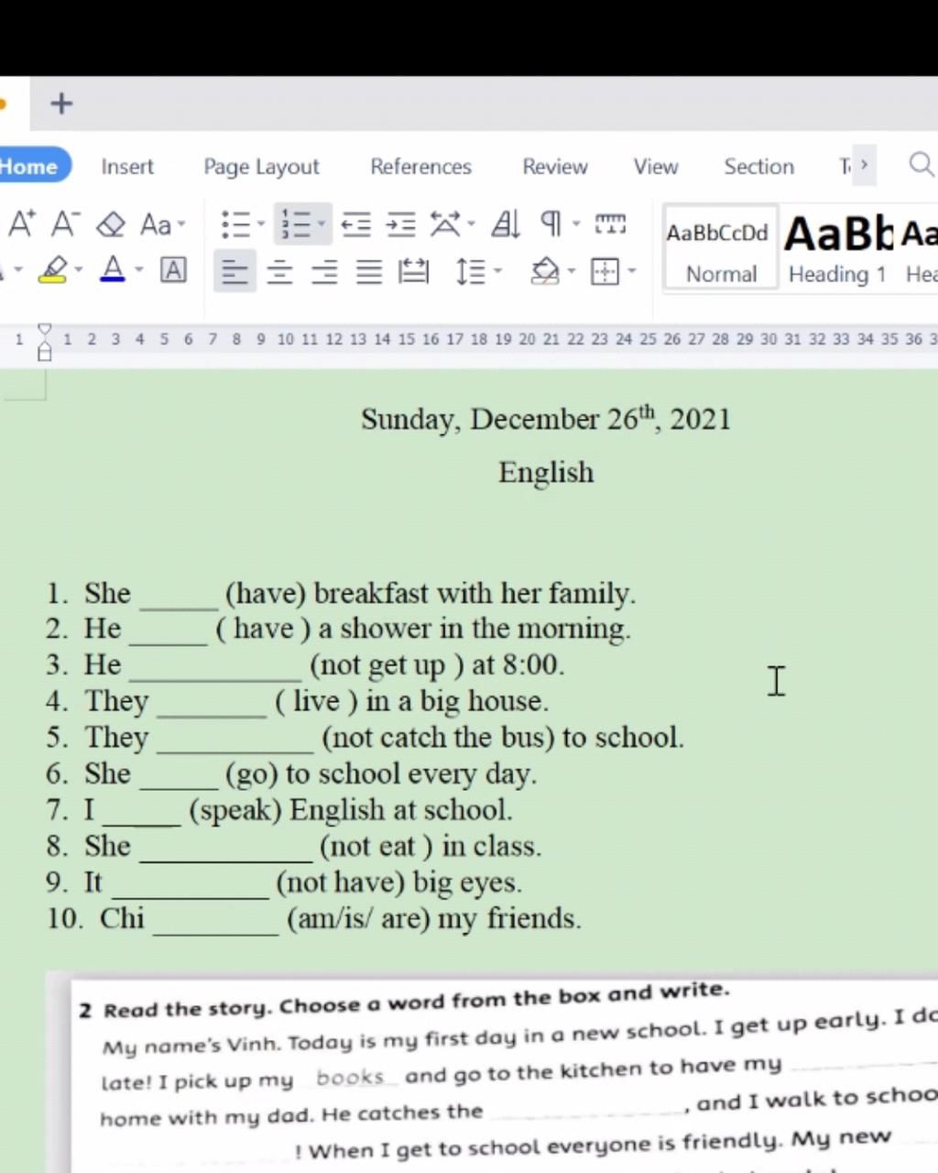This screenshot has width=938, height=1173.
Task: Apply the yellow text highlight color
Action: click(x=53, y=270)
